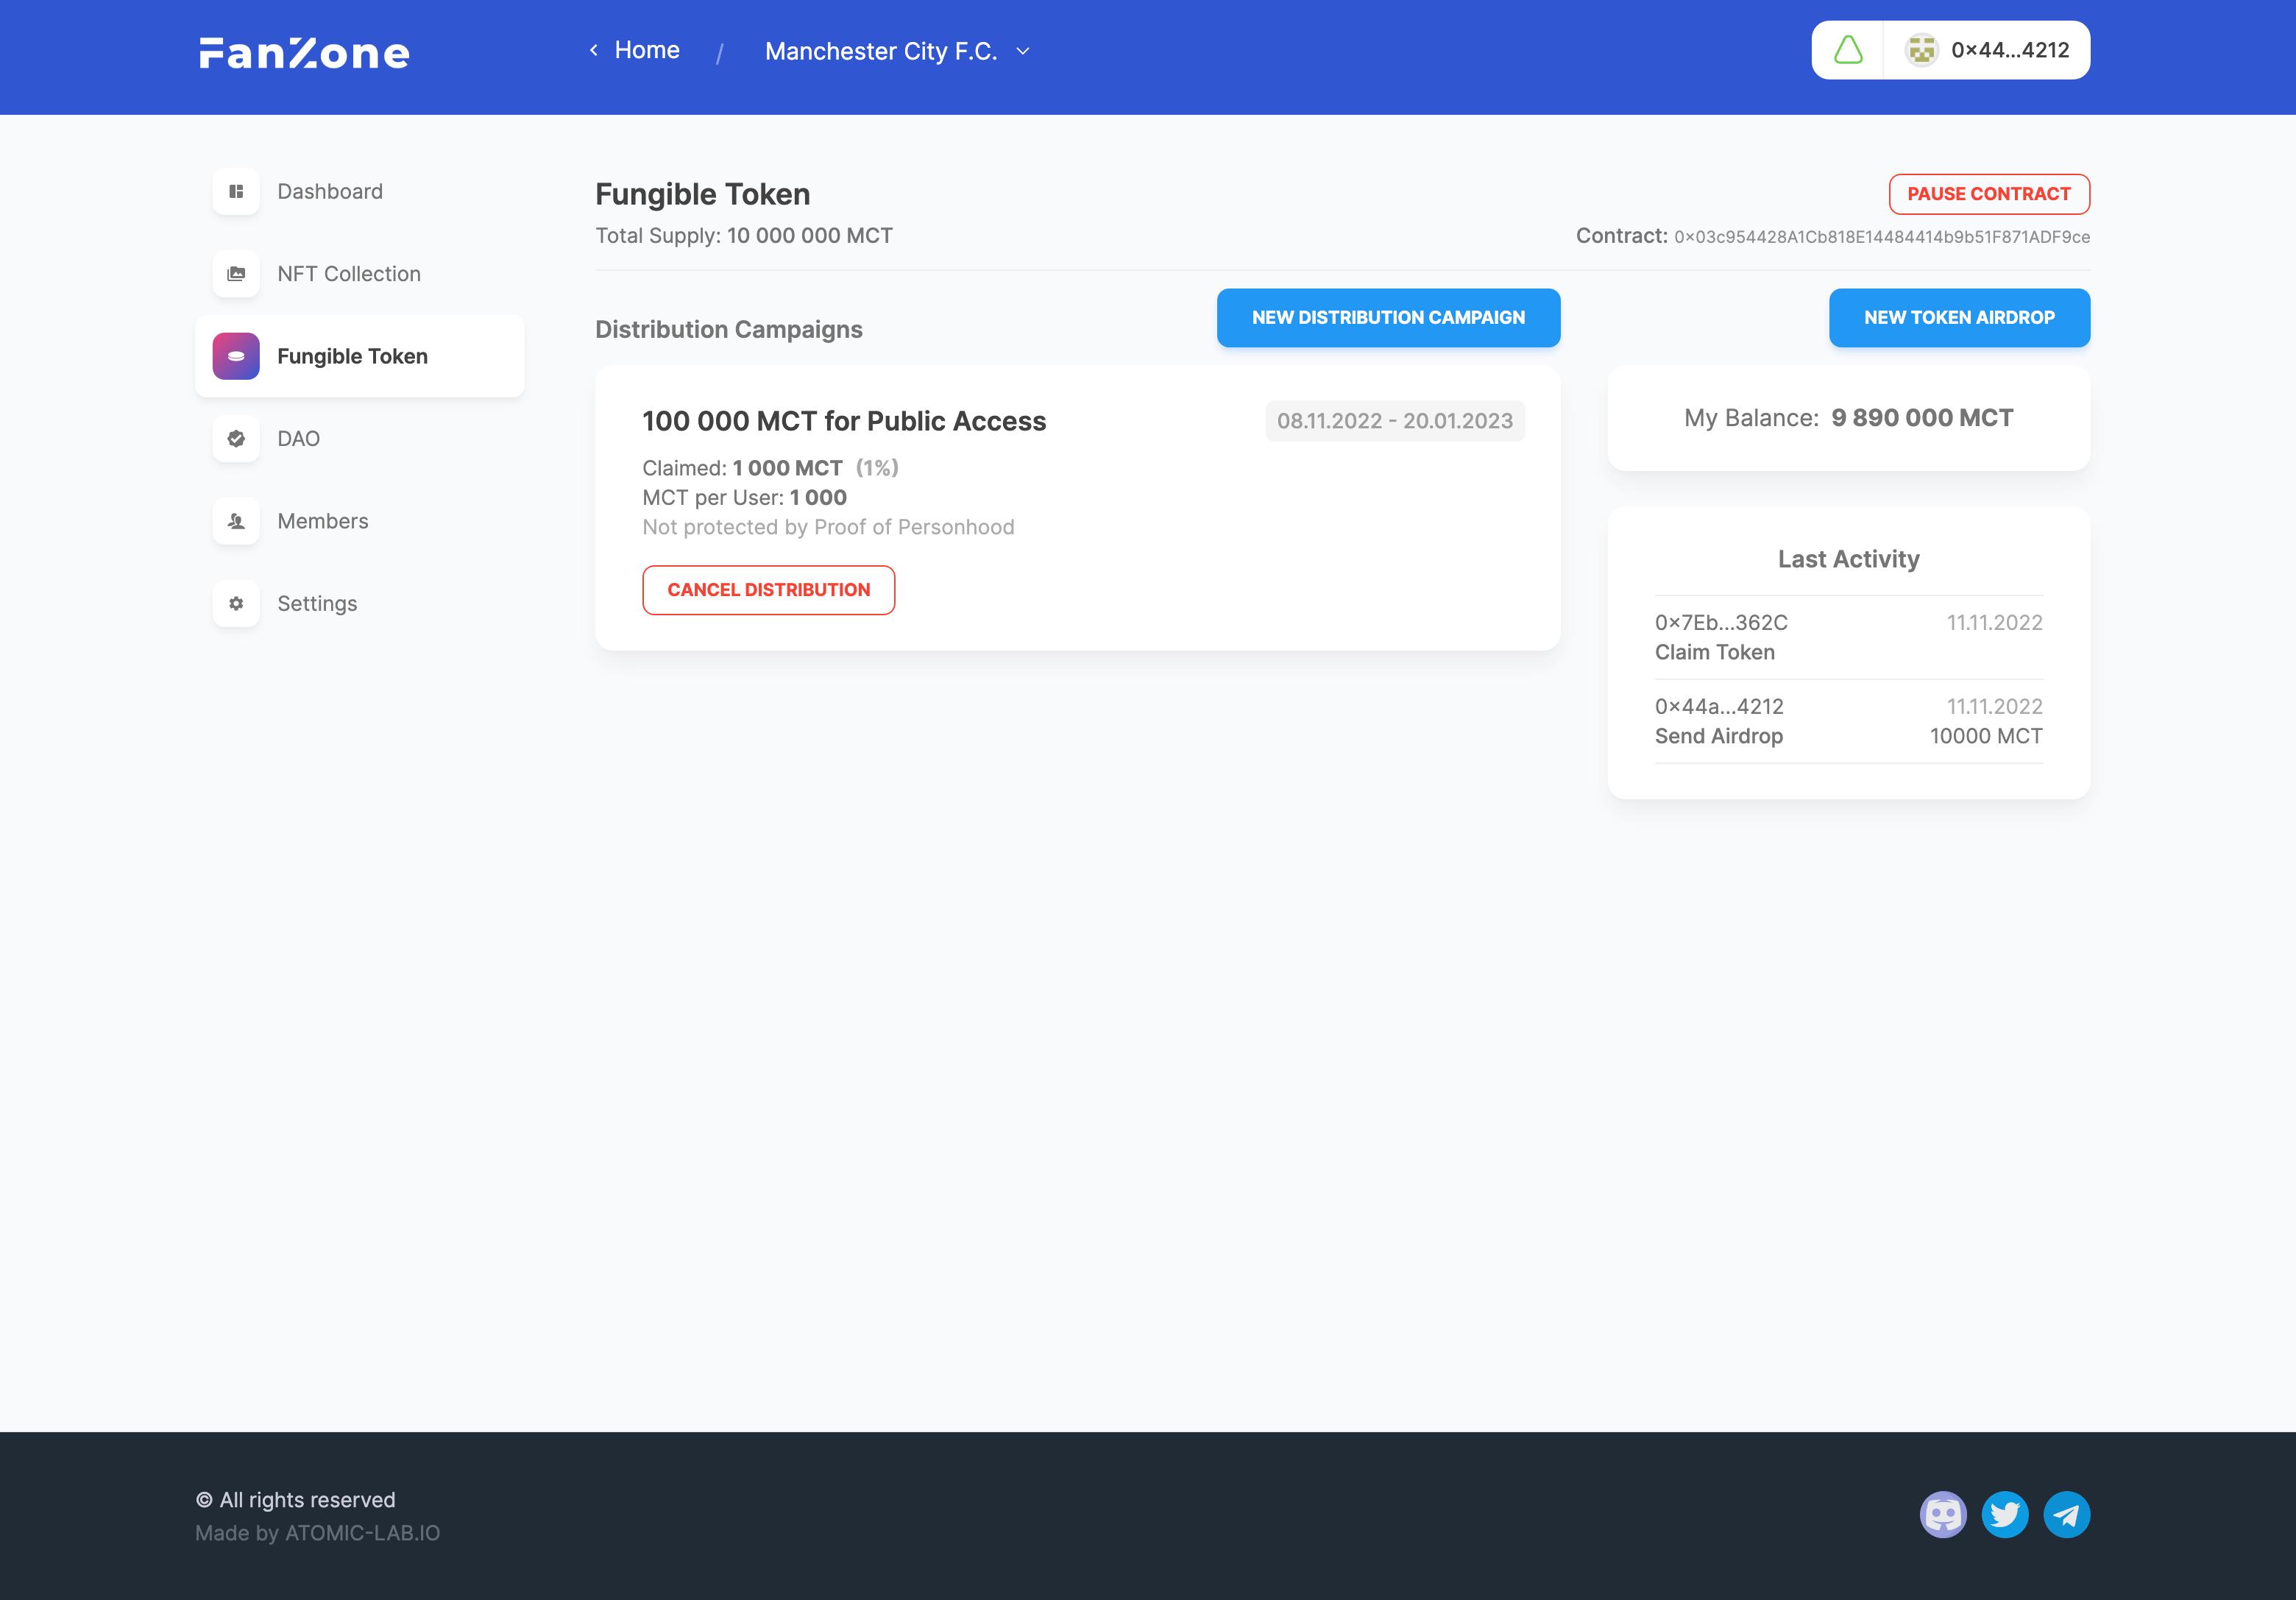2296x1600 pixels.
Task: Click the campaign title 100 000 MCT for Public Access
Action: click(x=844, y=421)
